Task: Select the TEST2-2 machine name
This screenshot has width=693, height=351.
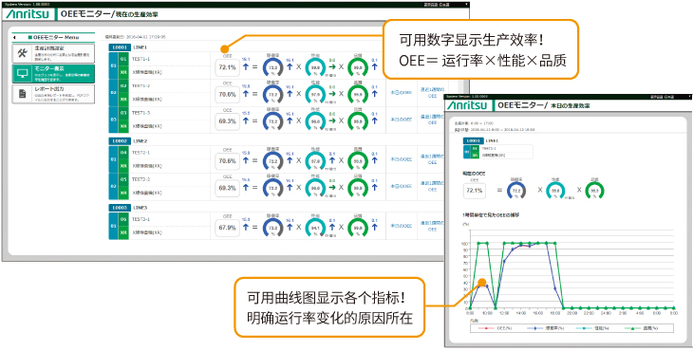Action: pos(141,179)
